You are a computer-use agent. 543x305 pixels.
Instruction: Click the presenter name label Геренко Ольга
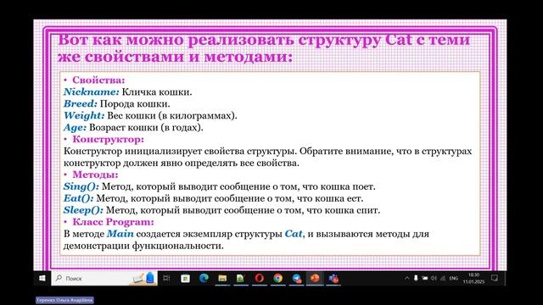coord(64,300)
